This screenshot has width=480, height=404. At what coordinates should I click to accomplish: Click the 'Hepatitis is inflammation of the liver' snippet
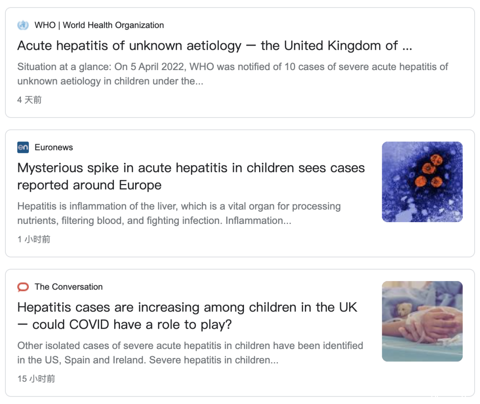click(179, 213)
